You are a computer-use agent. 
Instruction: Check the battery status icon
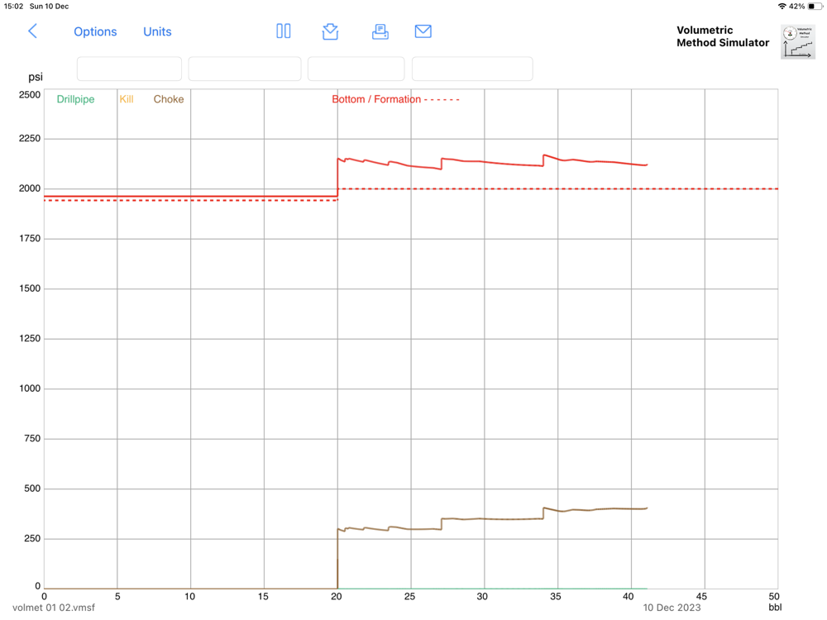tap(815, 7)
